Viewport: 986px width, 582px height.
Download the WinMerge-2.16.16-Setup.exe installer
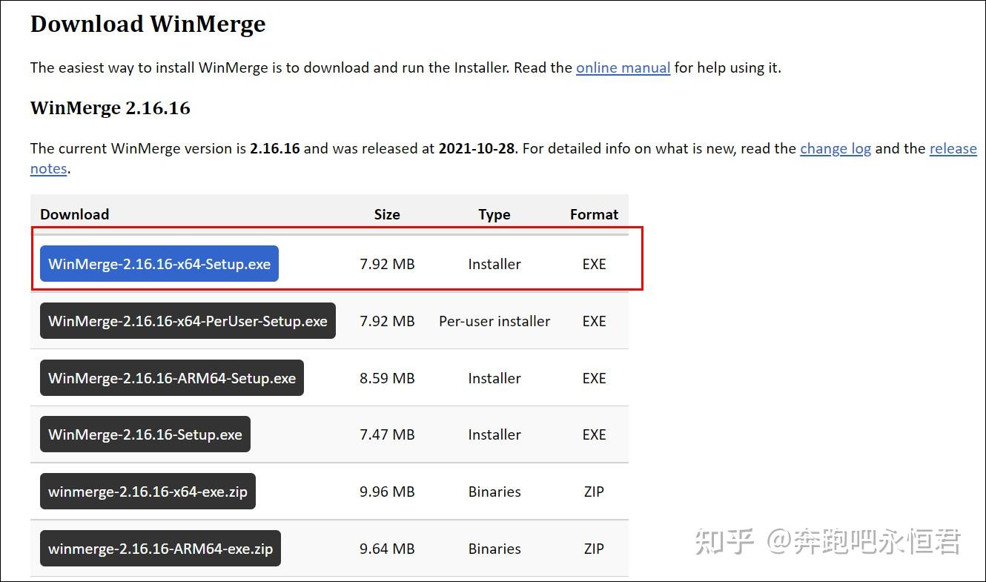[145, 434]
